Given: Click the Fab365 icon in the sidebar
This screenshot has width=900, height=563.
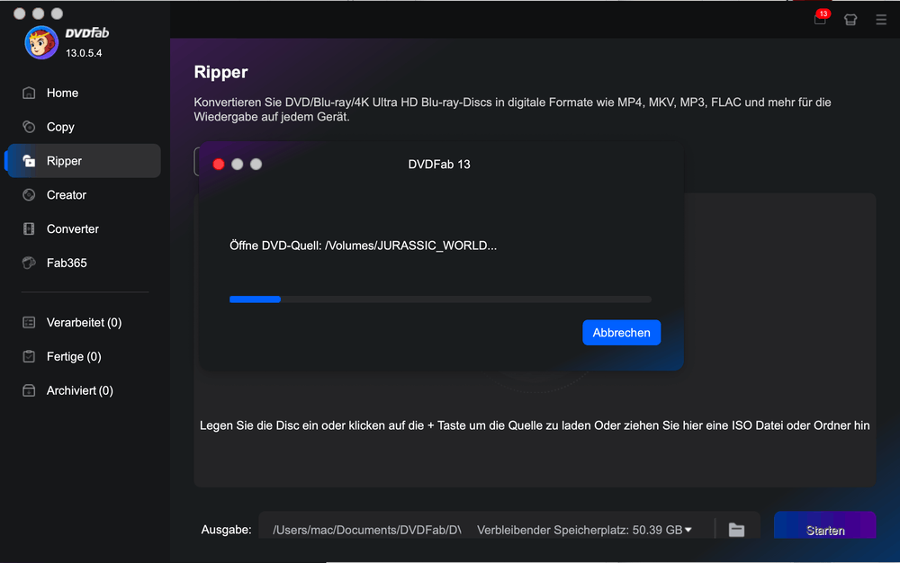Looking at the screenshot, I should tap(29, 263).
